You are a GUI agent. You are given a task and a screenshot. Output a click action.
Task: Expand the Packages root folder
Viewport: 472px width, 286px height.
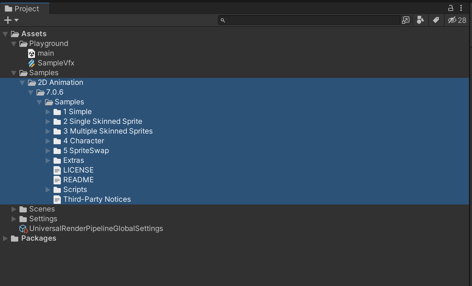[x=5, y=238]
